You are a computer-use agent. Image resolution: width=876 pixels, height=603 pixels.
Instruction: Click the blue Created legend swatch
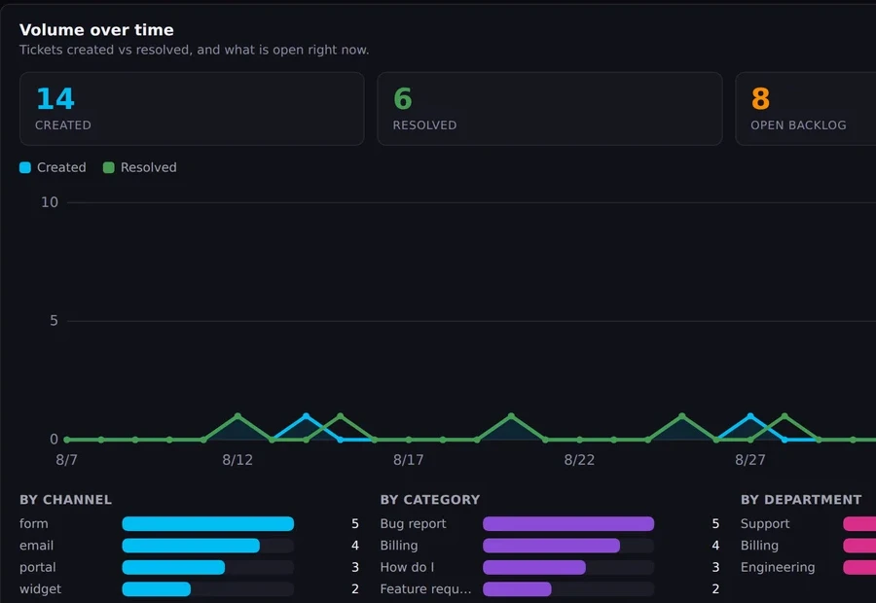[x=25, y=167]
